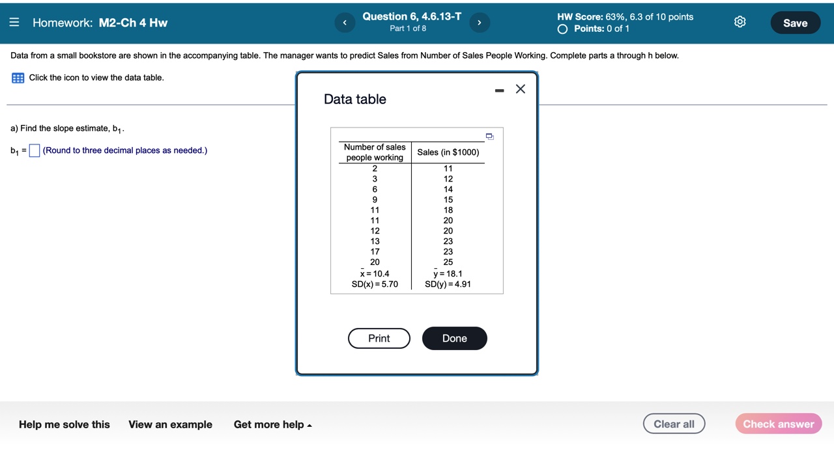Click 'Find the slope estimate' prompt
Viewport: 834px width, 449px height.
coord(67,129)
